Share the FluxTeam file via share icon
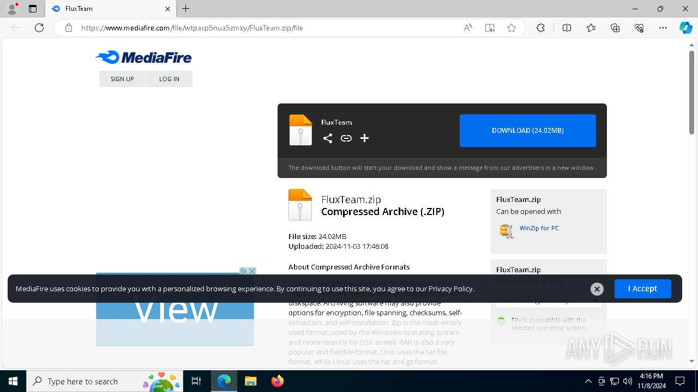This screenshot has height=392, width=698. [x=328, y=138]
